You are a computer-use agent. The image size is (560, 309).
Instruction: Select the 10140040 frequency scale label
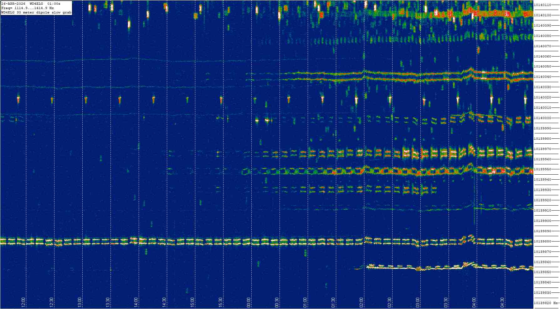coord(542,77)
